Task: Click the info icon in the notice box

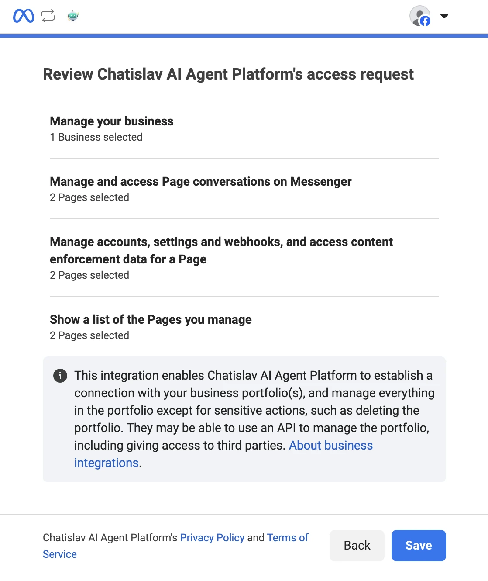Action: (60, 376)
